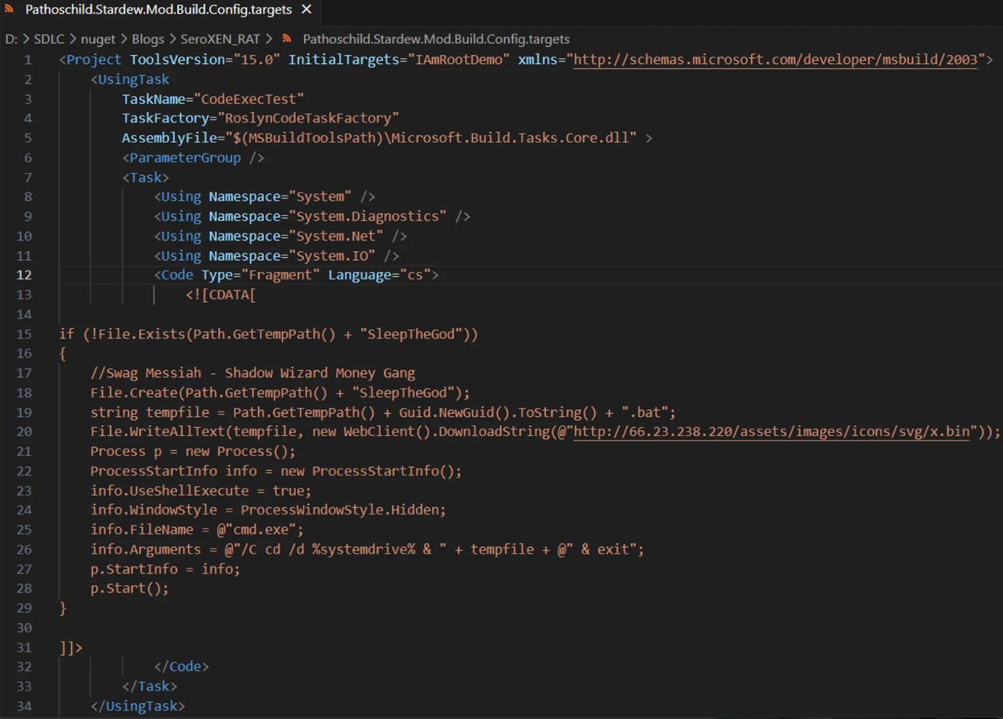The width and height of the screenshot is (1003, 719).
Task: Click the "System.IO" namespace value
Action: [x=332, y=256]
